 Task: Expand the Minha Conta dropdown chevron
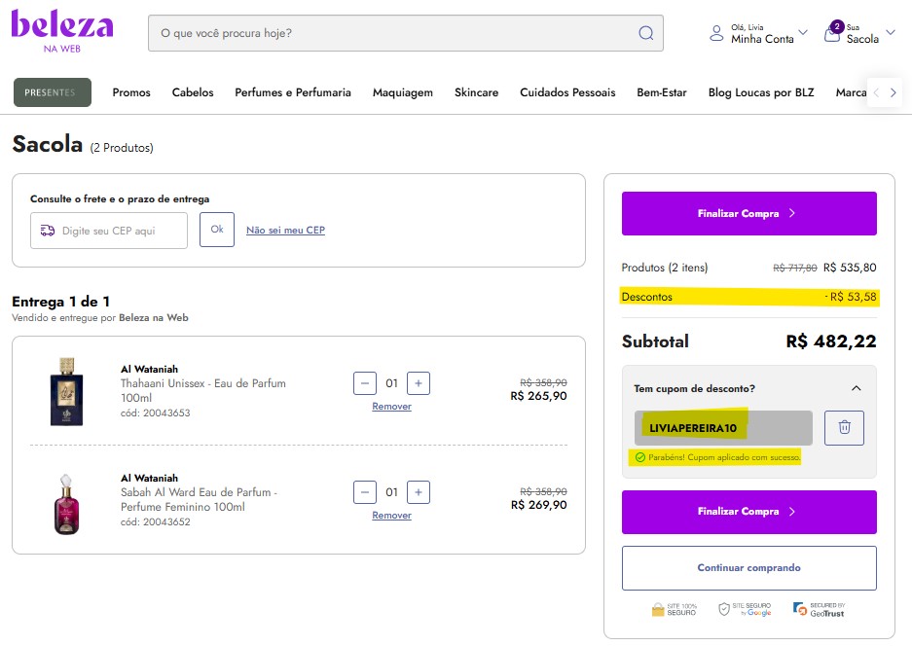(803, 32)
